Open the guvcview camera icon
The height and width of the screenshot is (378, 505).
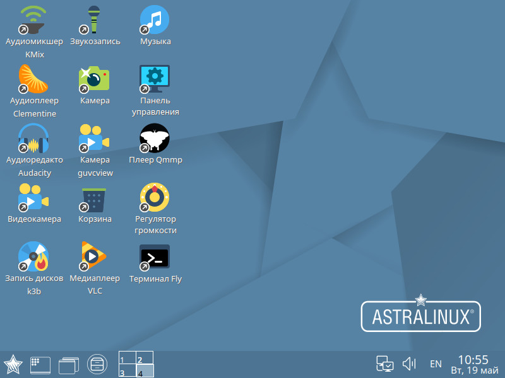94,138
